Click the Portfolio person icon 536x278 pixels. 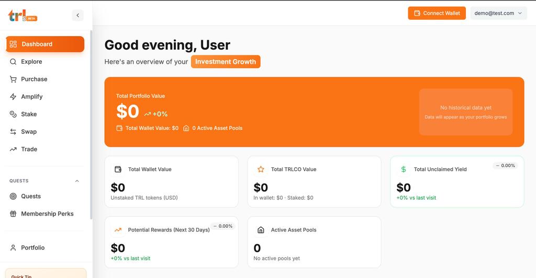pos(13,248)
